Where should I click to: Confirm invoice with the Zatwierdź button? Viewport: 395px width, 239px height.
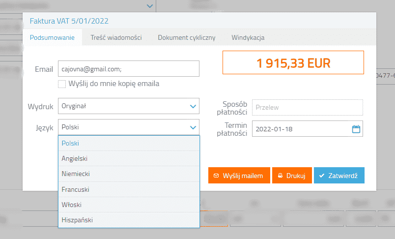[x=339, y=175]
